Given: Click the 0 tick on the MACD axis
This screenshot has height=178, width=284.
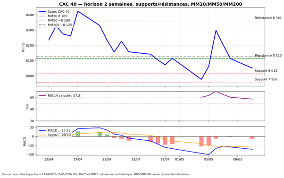Looking at the screenshot, I should point(33,136).
